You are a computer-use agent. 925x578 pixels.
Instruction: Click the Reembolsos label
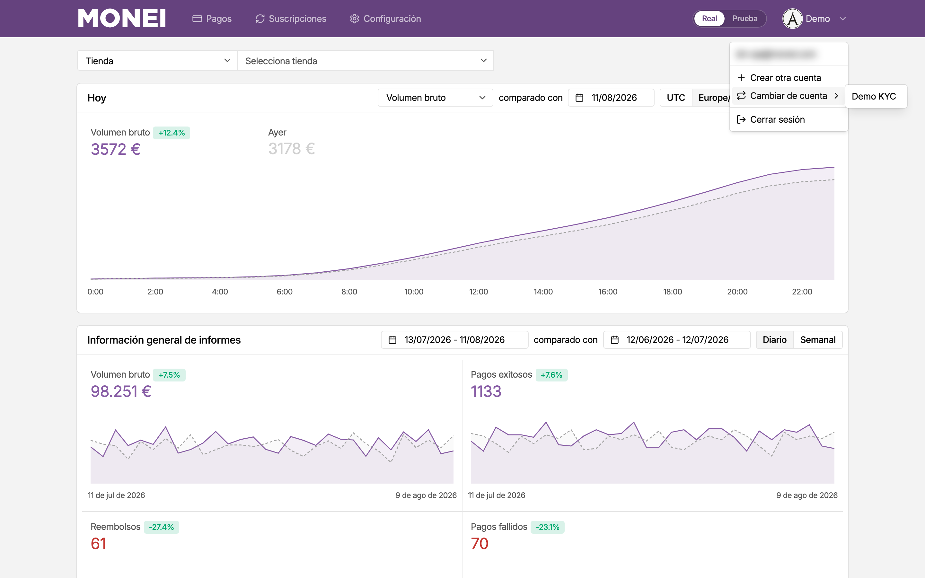(x=115, y=527)
